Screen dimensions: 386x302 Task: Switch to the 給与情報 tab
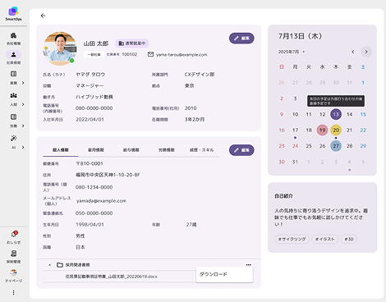click(x=131, y=150)
